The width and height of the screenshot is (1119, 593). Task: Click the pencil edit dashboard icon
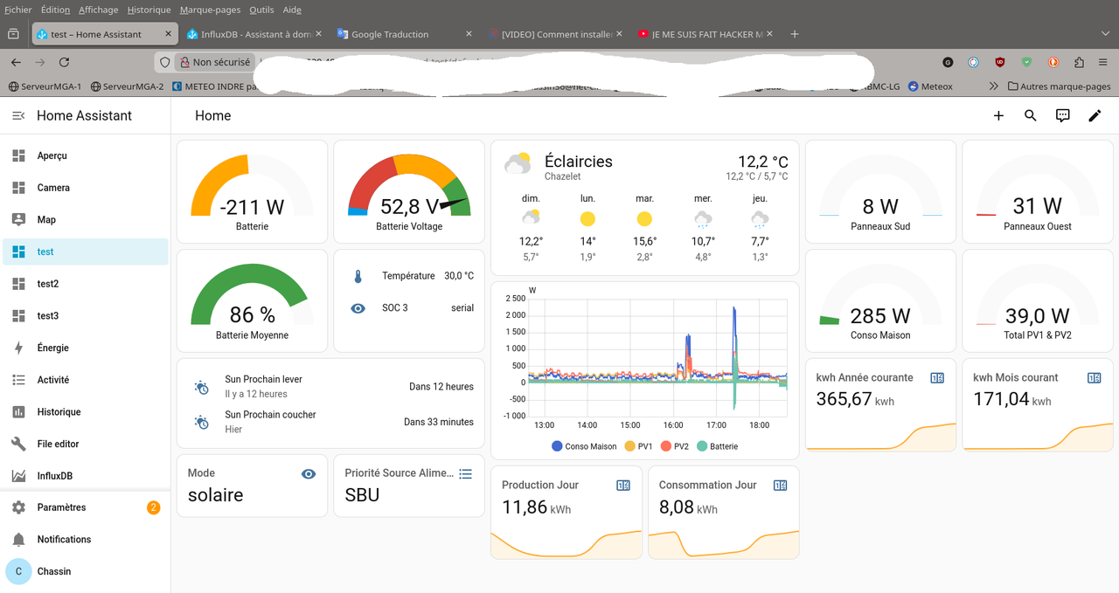pos(1095,115)
